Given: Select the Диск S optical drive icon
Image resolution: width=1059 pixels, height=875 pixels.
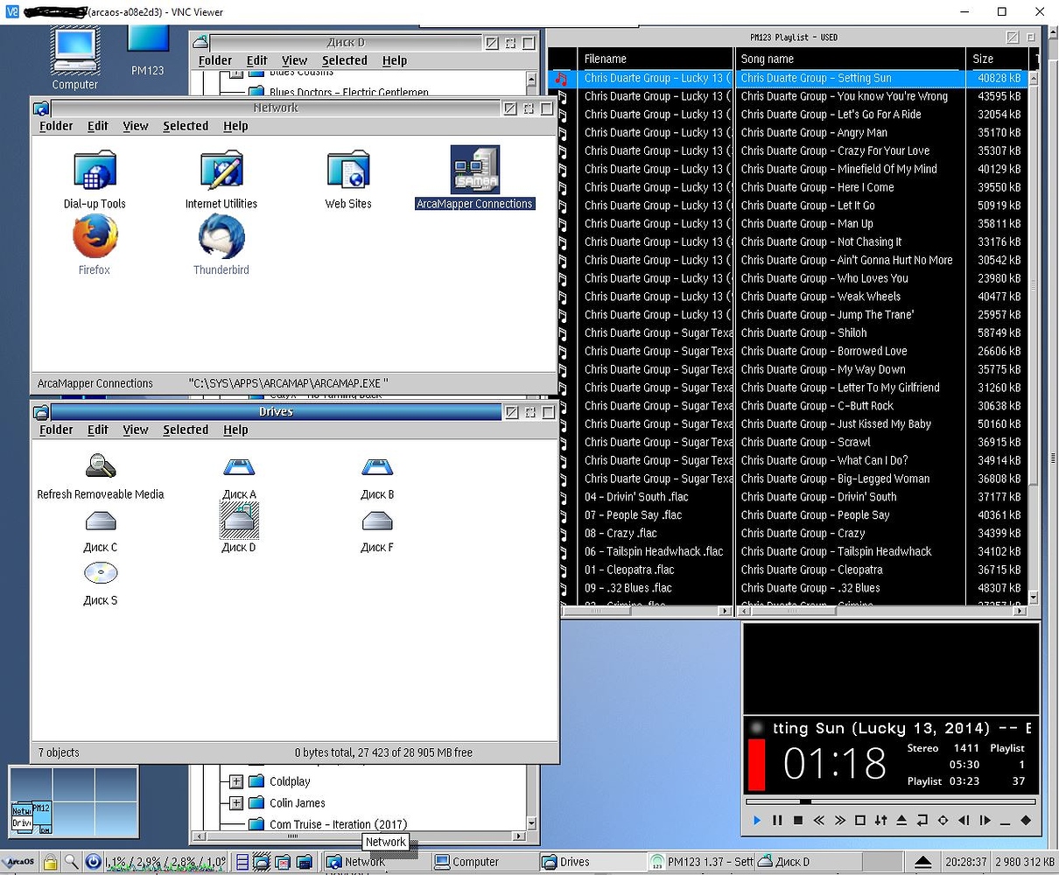Looking at the screenshot, I should coord(101,573).
